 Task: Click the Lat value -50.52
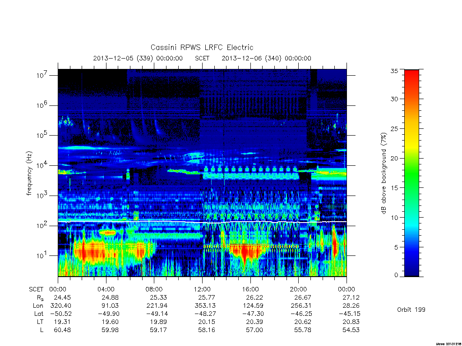pyautogui.click(x=60, y=314)
